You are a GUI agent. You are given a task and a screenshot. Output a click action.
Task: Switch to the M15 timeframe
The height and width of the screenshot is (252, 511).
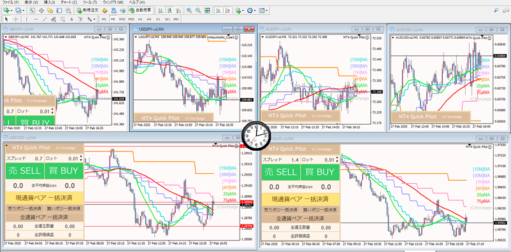[122, 19]
